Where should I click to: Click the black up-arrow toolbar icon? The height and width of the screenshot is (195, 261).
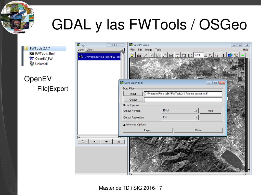point(223,55)
